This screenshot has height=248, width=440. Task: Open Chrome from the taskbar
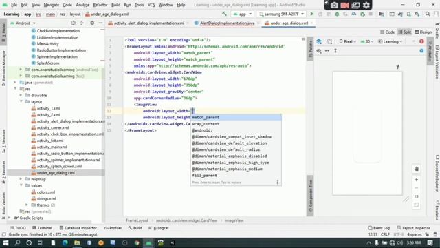point(137,243)
